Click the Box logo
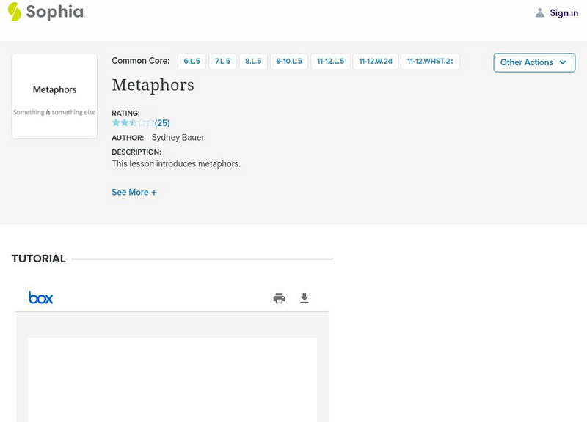Viewport: 587px width, 422px height. tap(40, 297)
